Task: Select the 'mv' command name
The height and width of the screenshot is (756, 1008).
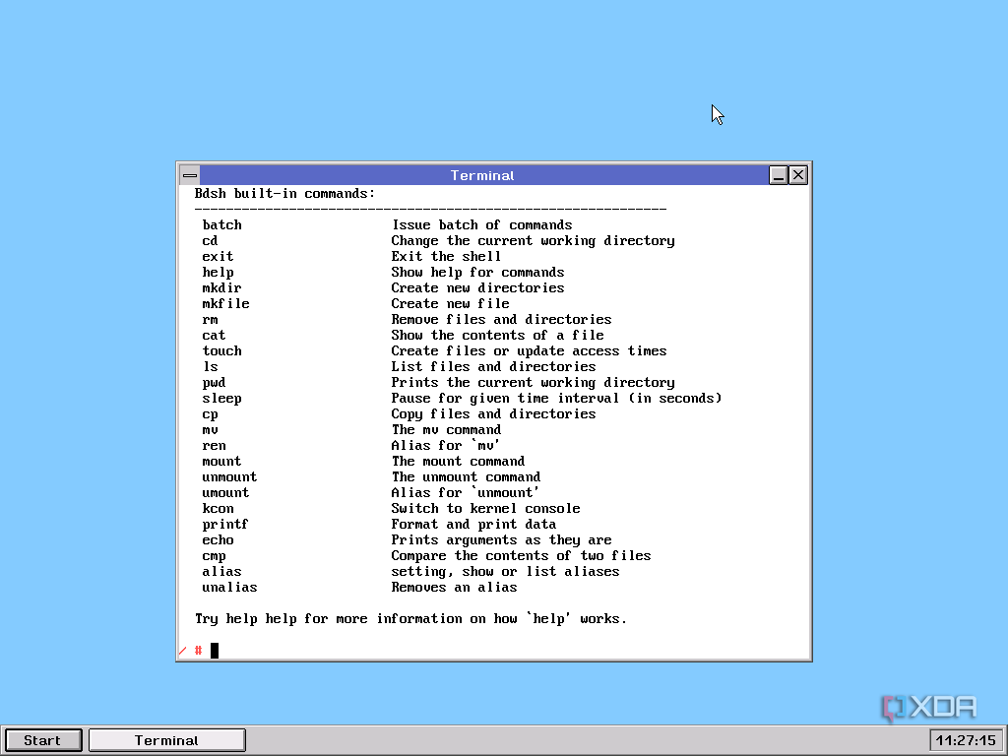Action: tap(211, 430)
